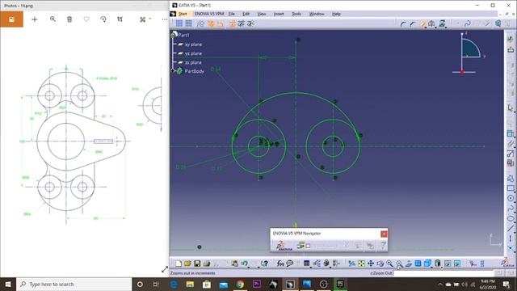This screenshot has width=517, height=291.
Task: Click the Fly mode icon in the view toolbar
Action: (x=352, y=264)
